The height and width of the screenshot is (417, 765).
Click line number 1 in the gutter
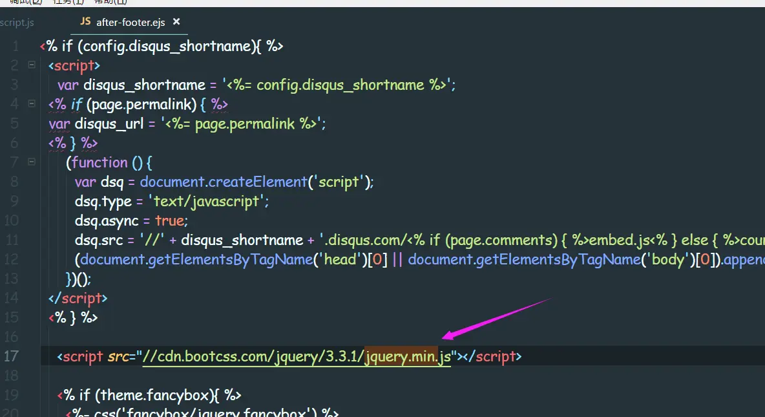click(15, 46)
